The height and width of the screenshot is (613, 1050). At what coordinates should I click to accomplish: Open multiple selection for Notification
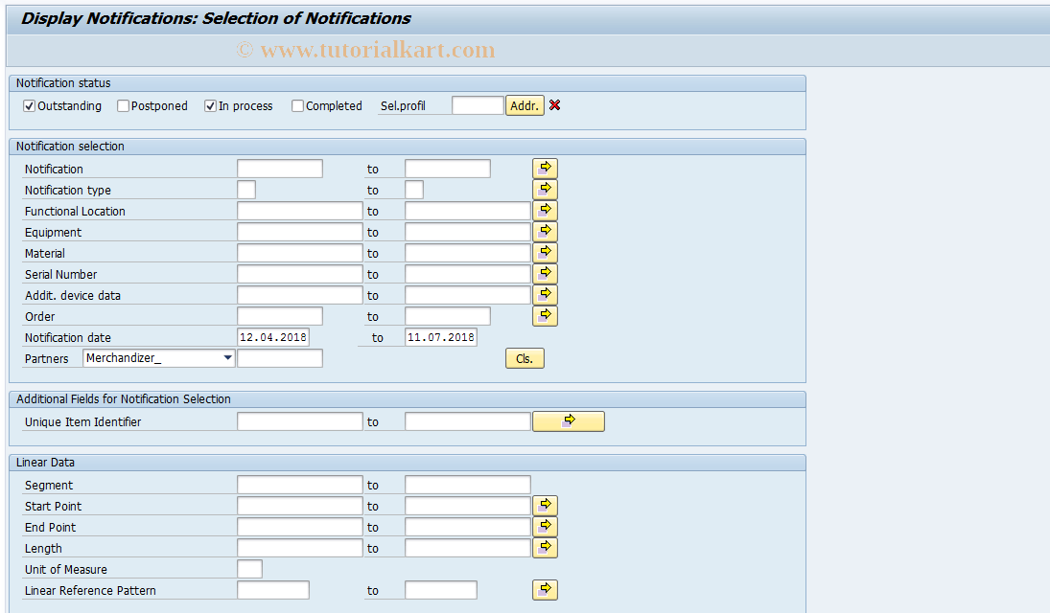pyautogui.click(x=545, y=168)
